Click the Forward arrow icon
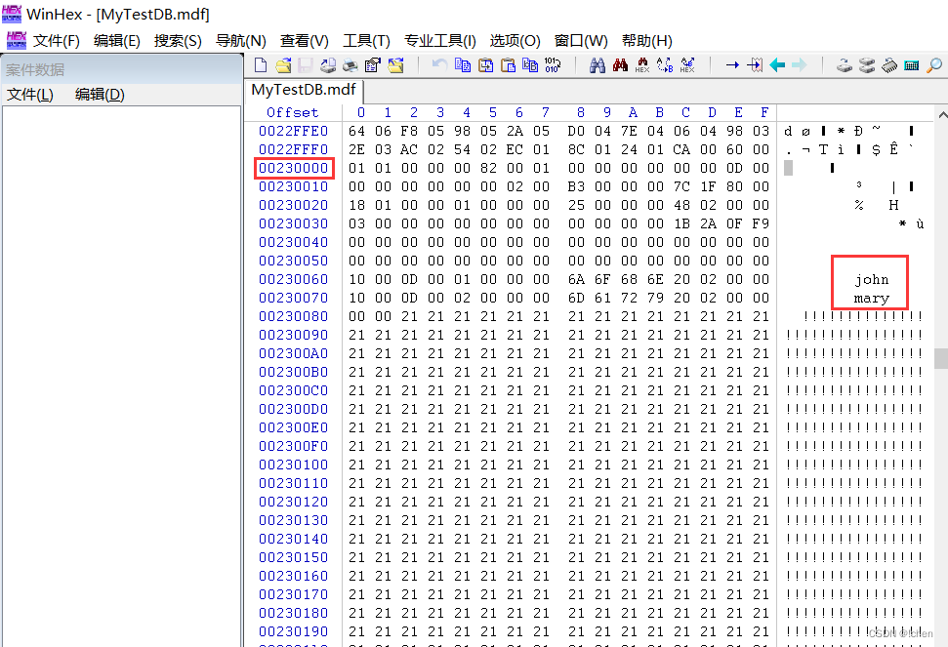This screenshot has height=647, width=948. pyautogui.click(x=800, y=65)
